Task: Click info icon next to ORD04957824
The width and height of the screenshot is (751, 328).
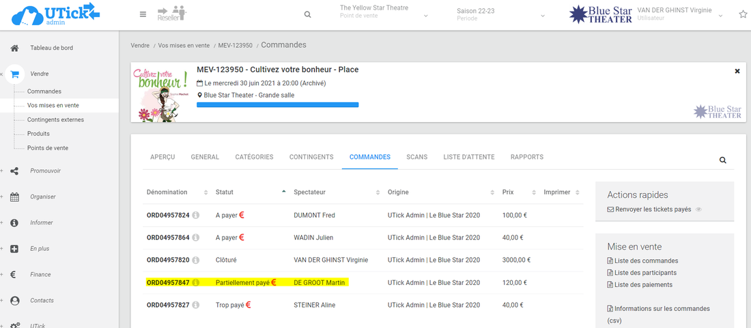Action: 195,215
